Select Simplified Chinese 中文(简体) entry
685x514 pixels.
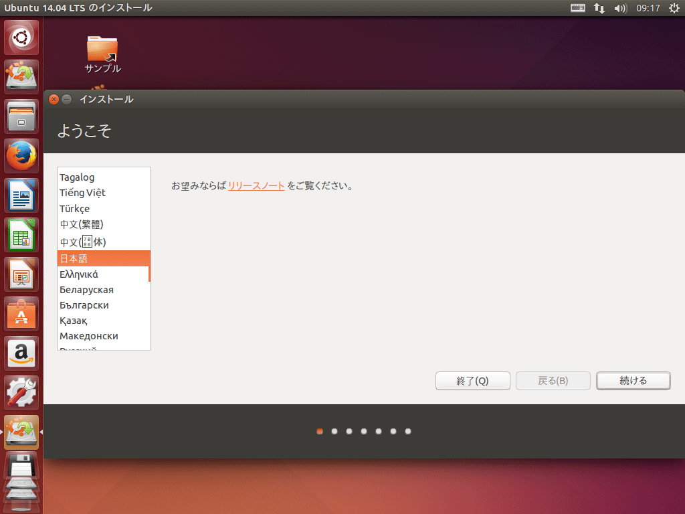[x=103, y=242]
